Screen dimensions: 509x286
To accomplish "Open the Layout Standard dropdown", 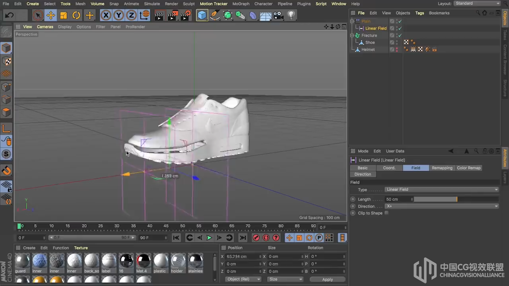I will coord(477,4).
